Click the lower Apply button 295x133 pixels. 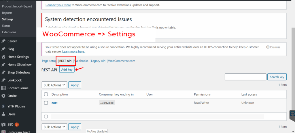(75, 127)
